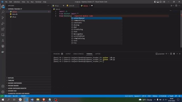Open the Accounts menu icon
The height and width of the screenshot is (102, 182).
click(x=3, y=86)
